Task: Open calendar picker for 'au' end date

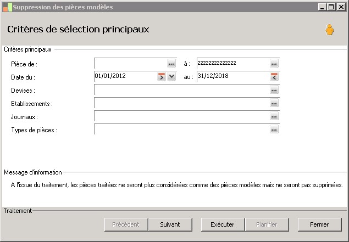Action: [x=274, y=77]
